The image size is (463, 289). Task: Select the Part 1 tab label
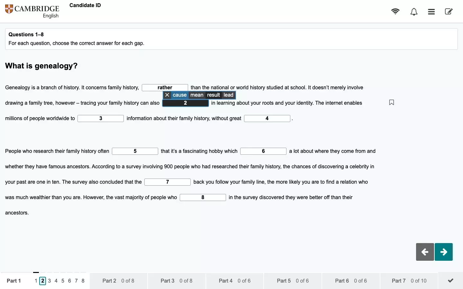pos(14,281)
